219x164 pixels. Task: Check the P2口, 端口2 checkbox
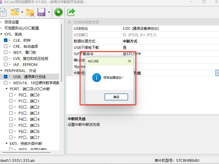click(x=11, y=107)
